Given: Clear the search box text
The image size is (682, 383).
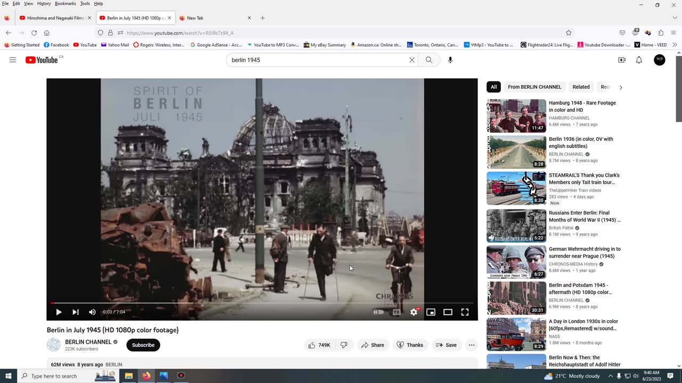Looking at the screenshot, I should tap(412, 60).
